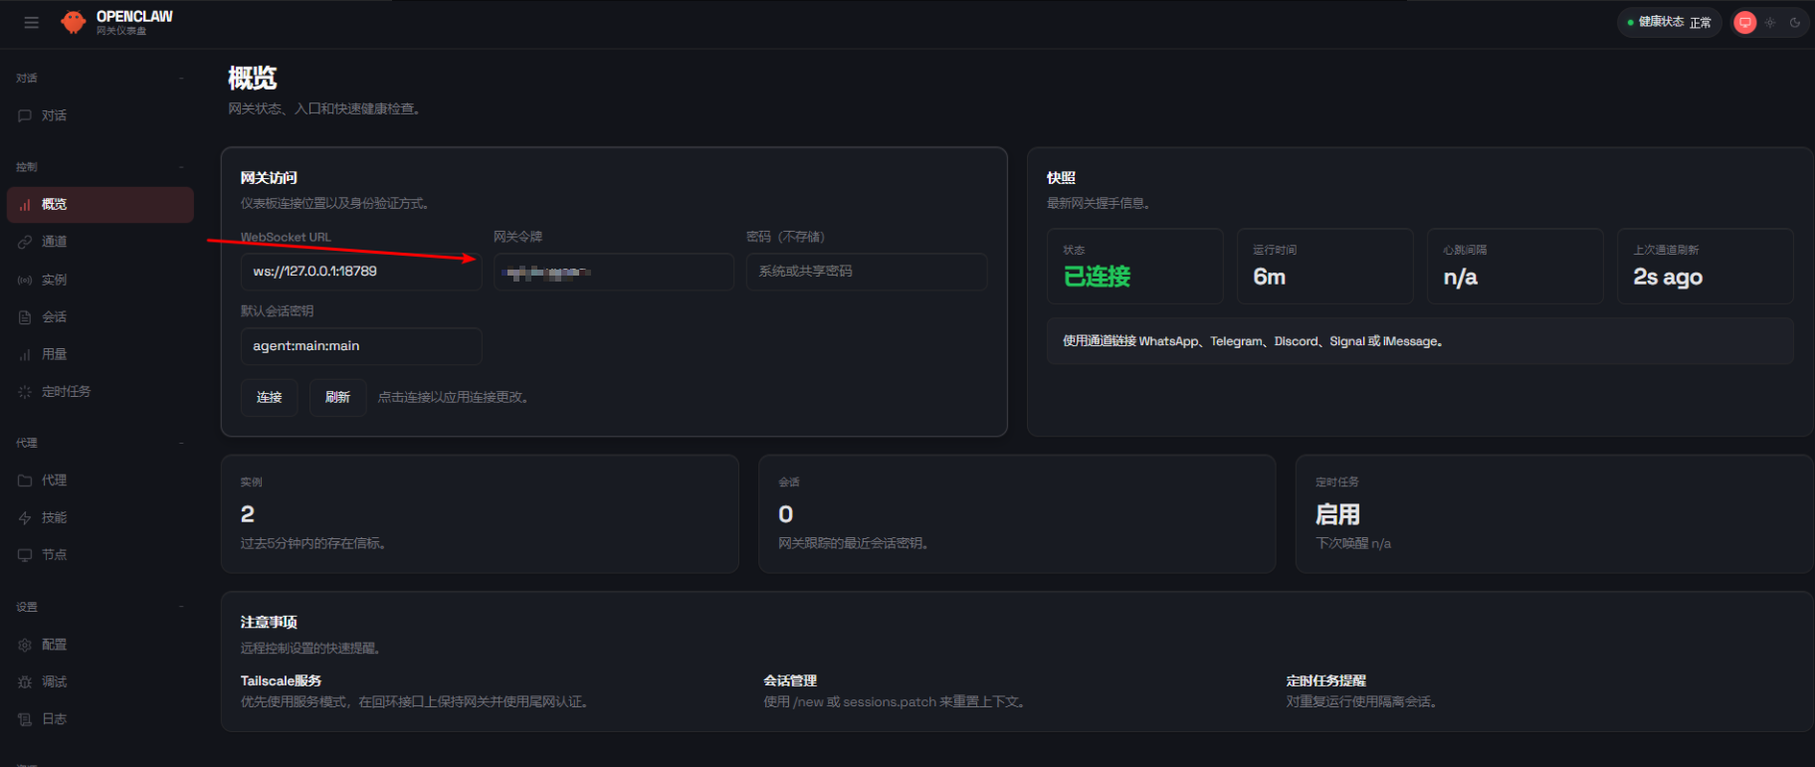Click the 会话 count 0 card
1815x767 pixels.
pyautogui.click(x=1017, y=513)
